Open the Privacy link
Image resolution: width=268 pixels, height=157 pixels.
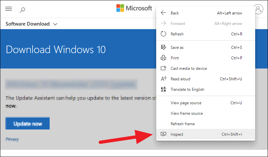pyautogui.click(x=12, y=139)
